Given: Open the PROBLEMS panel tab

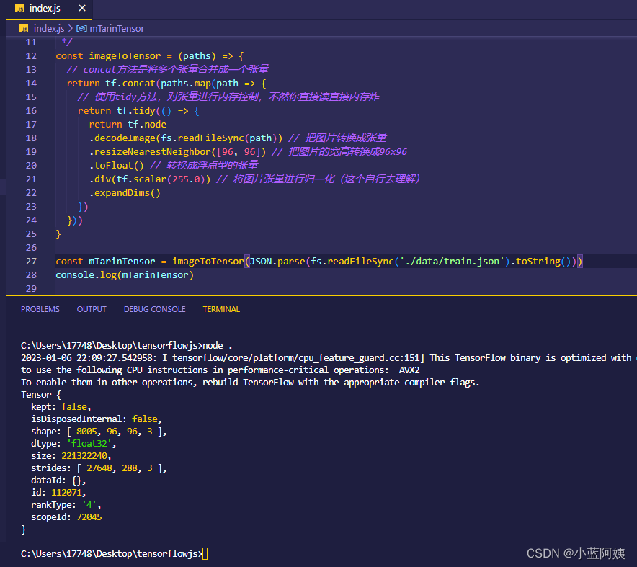Looking at the screenshot, I should [40, 309].
